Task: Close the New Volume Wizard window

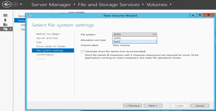Action: [208, 15]
